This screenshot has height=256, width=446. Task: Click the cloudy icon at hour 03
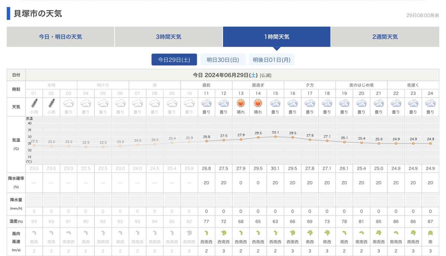click(x=69, y=103)
